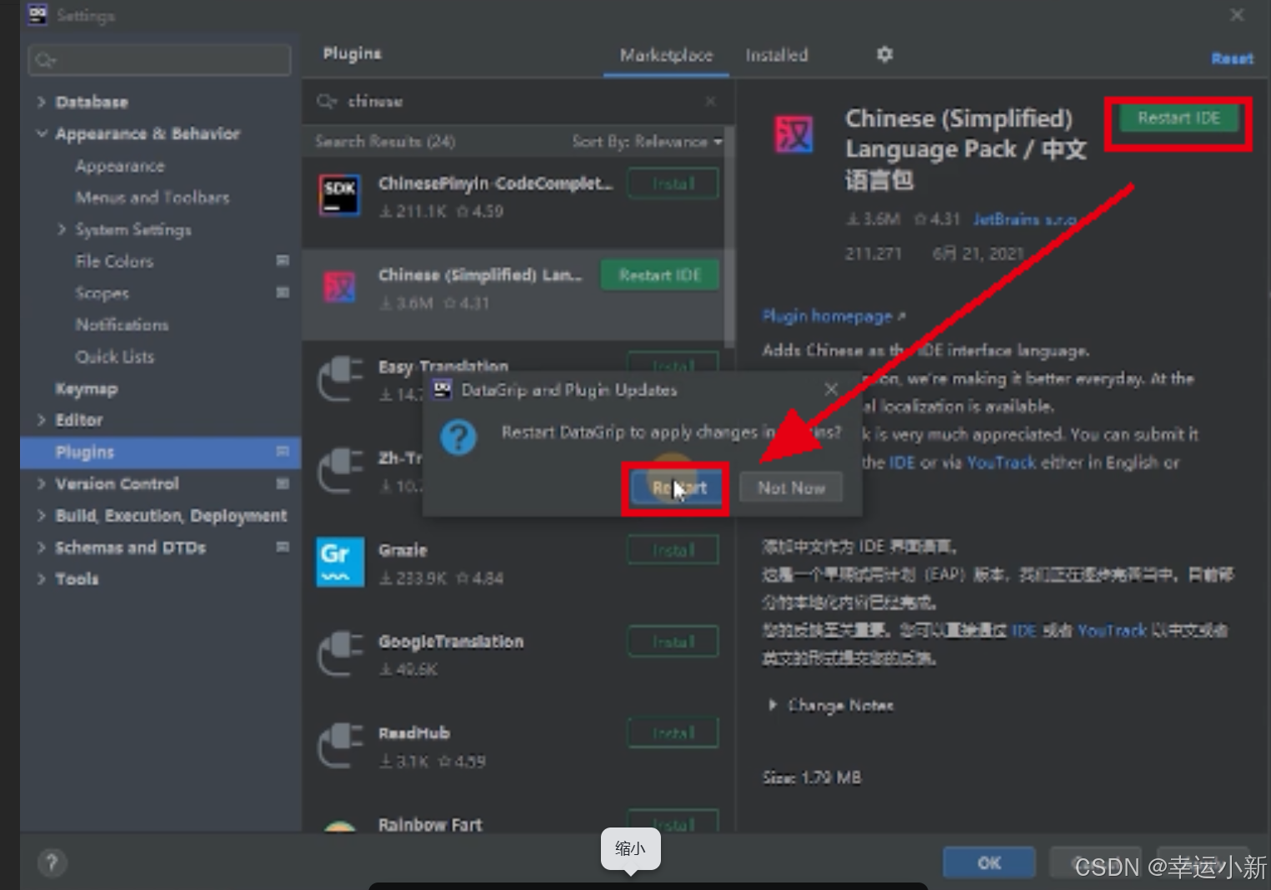Install the ReadHub plugin
The height and width of the screenshot is (890, 1271).
tap(673, 733)
